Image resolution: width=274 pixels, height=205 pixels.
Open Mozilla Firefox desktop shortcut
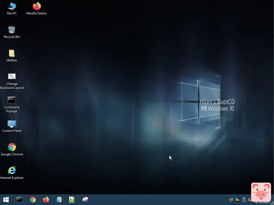[x=36, y=9]
